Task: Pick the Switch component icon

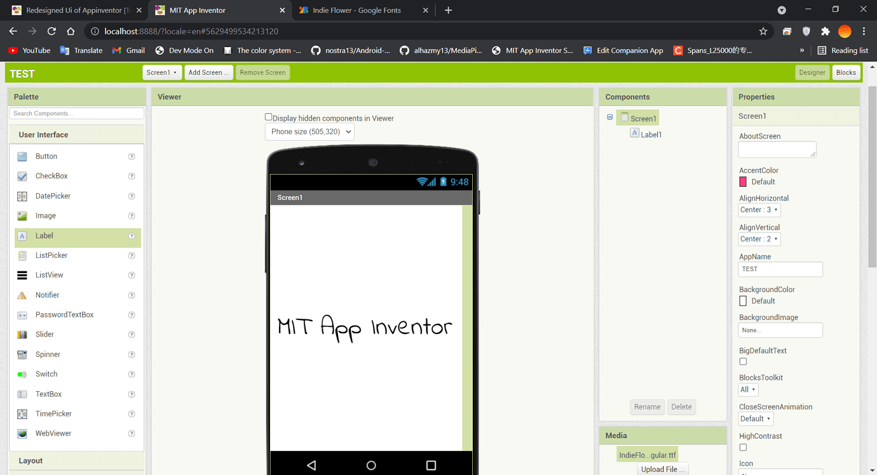Action: (22, 374)
